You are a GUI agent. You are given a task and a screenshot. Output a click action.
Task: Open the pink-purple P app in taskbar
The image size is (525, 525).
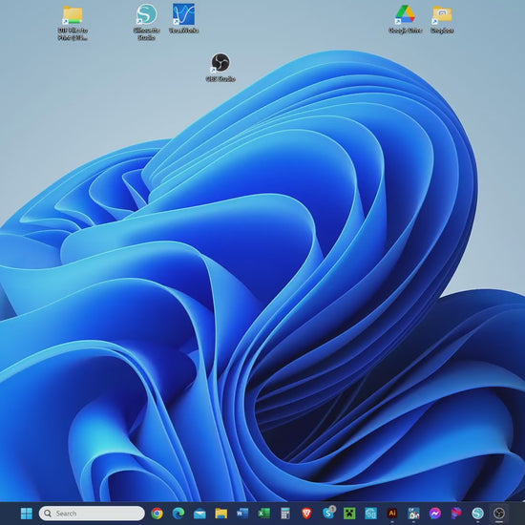(456, 513)
